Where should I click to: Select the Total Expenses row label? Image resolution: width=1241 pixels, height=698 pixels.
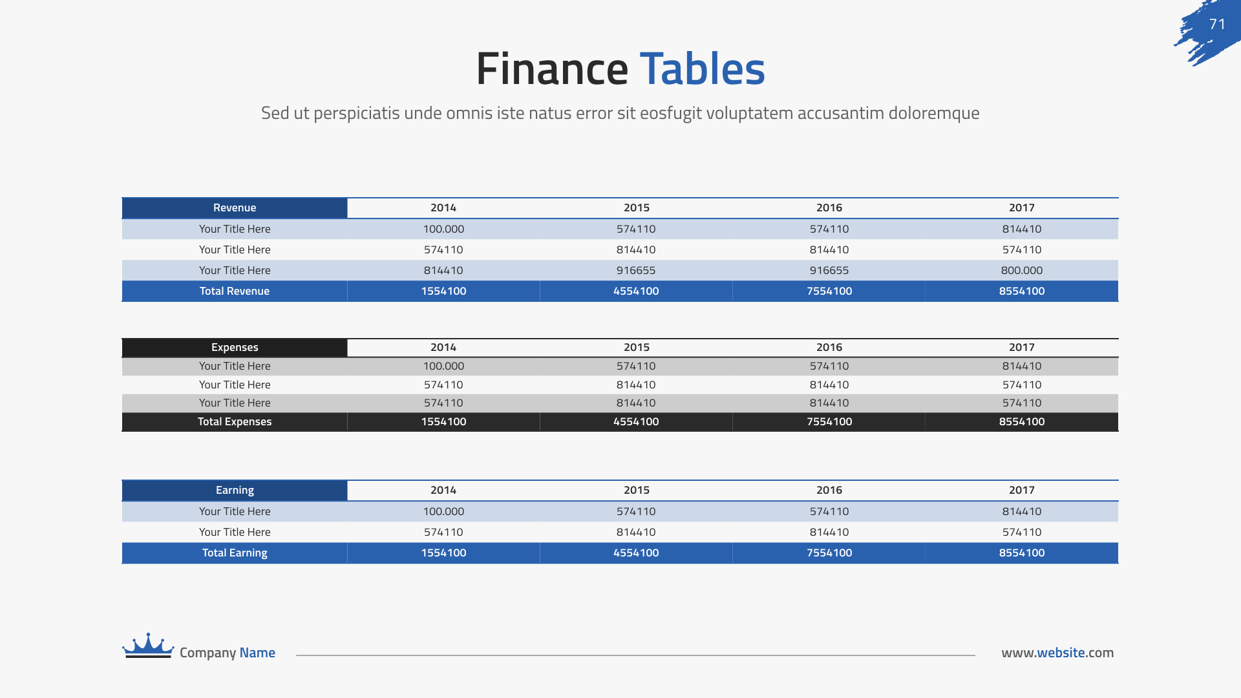pyautogui.click(x=235, y=422)
